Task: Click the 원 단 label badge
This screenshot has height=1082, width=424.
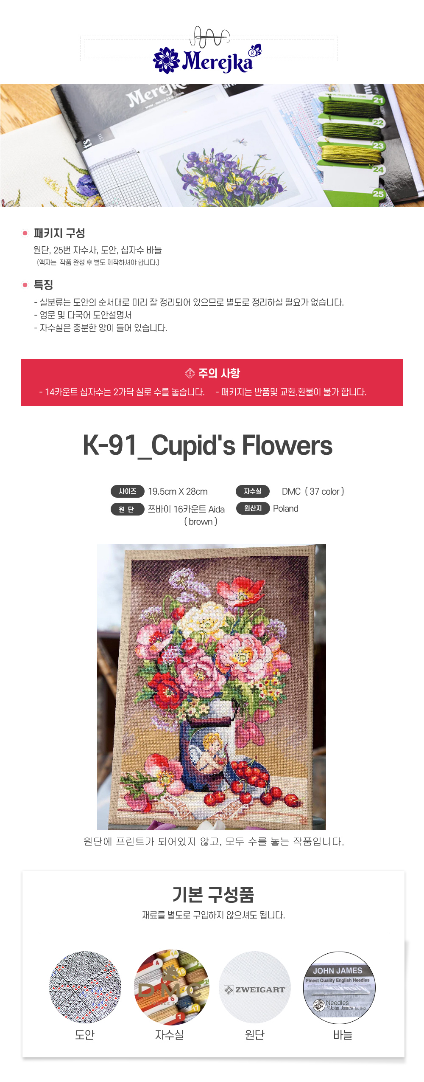Action: point(128,509)
